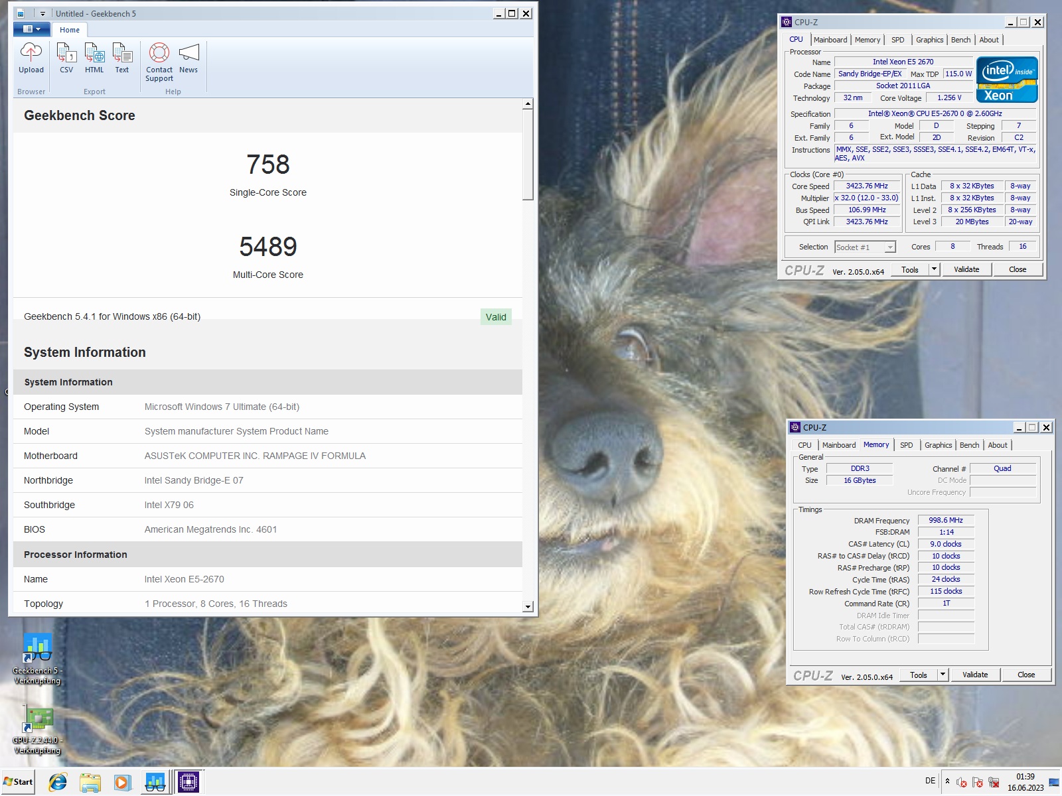This screenshot has width=1062, height=796.
Task: Switch to Mainboard tab in top CPU-Z window
Action: click(x=830, y=40)
